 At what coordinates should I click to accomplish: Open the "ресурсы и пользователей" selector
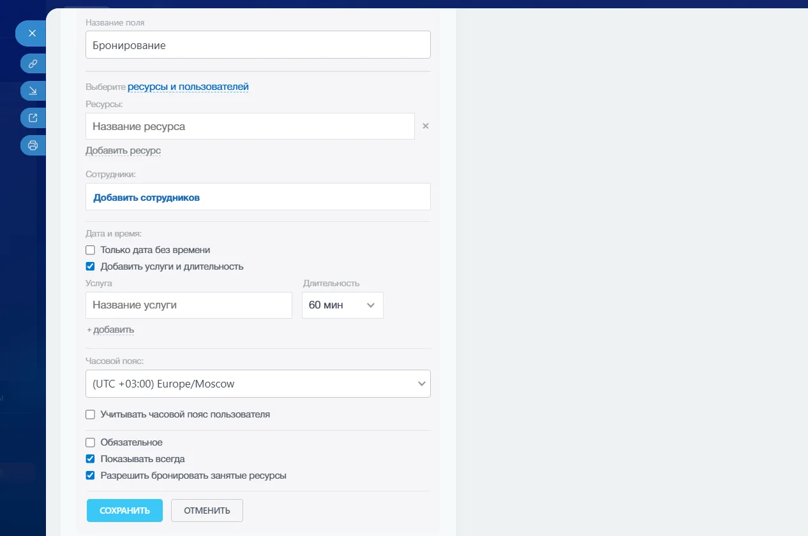pos(188,87)
